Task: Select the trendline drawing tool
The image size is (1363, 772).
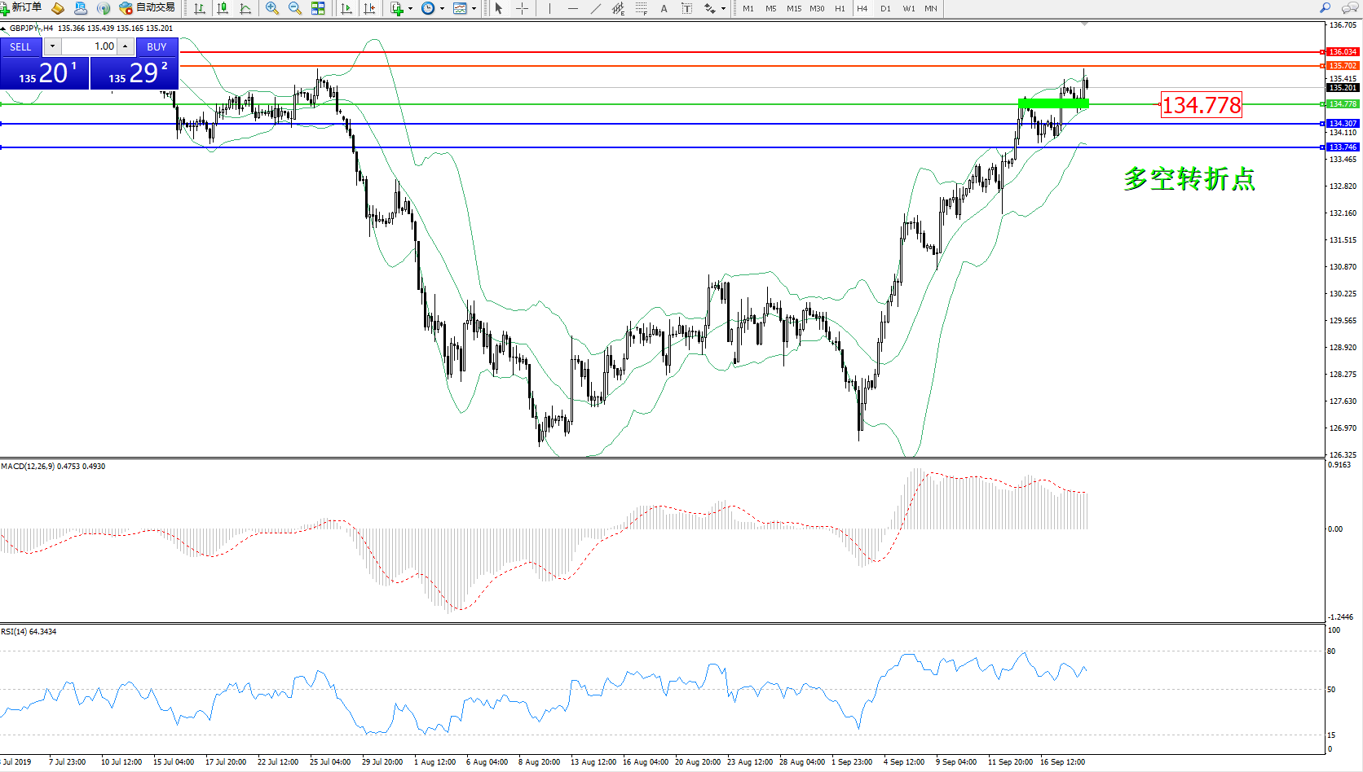Action: tap(596, 8)
